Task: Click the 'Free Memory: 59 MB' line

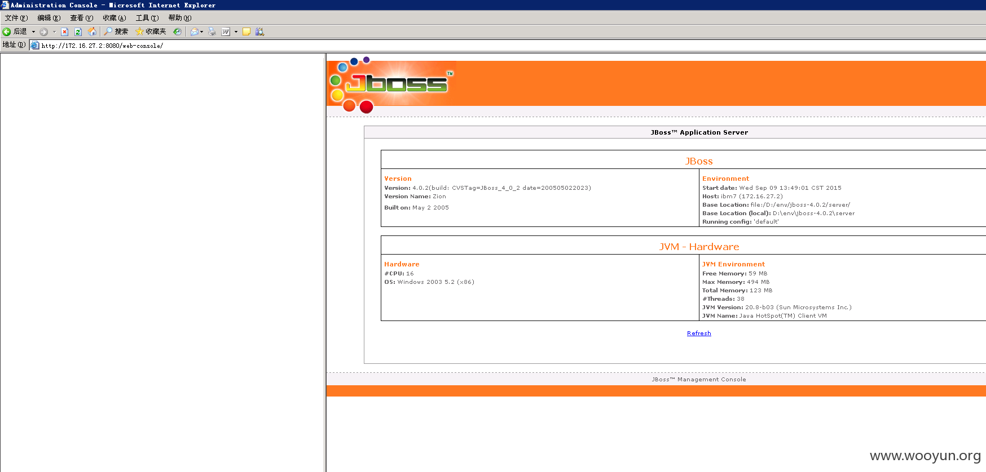Action: click(734, 274)
